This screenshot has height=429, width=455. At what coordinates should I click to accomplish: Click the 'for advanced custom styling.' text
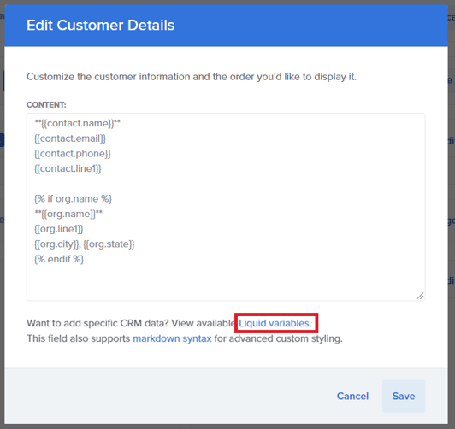[x=278, y=338]
